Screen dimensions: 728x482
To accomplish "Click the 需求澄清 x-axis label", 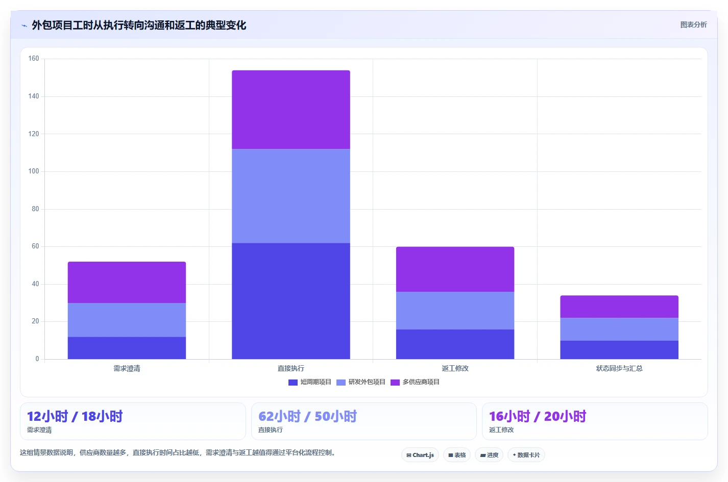I will [127, 368].
